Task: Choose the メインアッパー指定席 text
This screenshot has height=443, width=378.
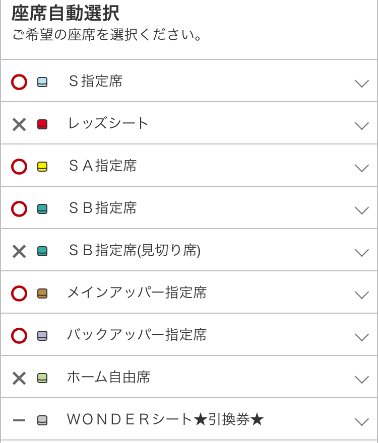Action: (137, 292)
